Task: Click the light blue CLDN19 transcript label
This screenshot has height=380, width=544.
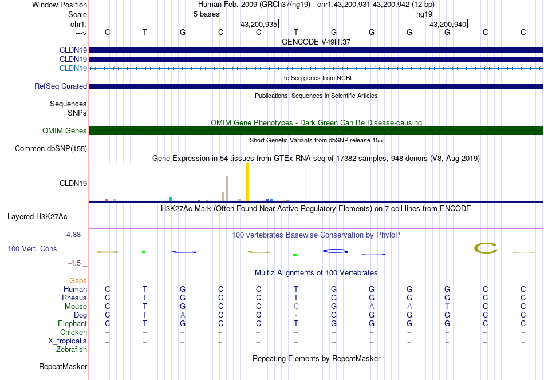Action: 73,68
